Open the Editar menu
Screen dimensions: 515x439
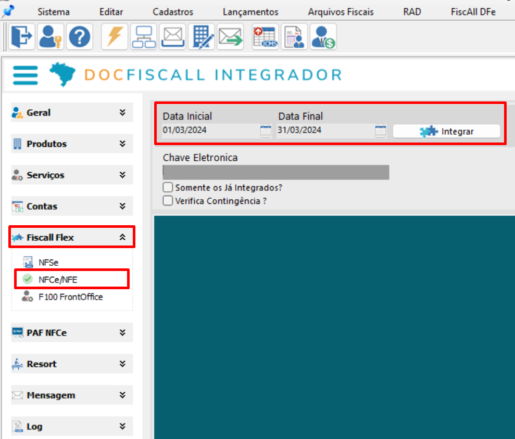click(x=111, y=12)
